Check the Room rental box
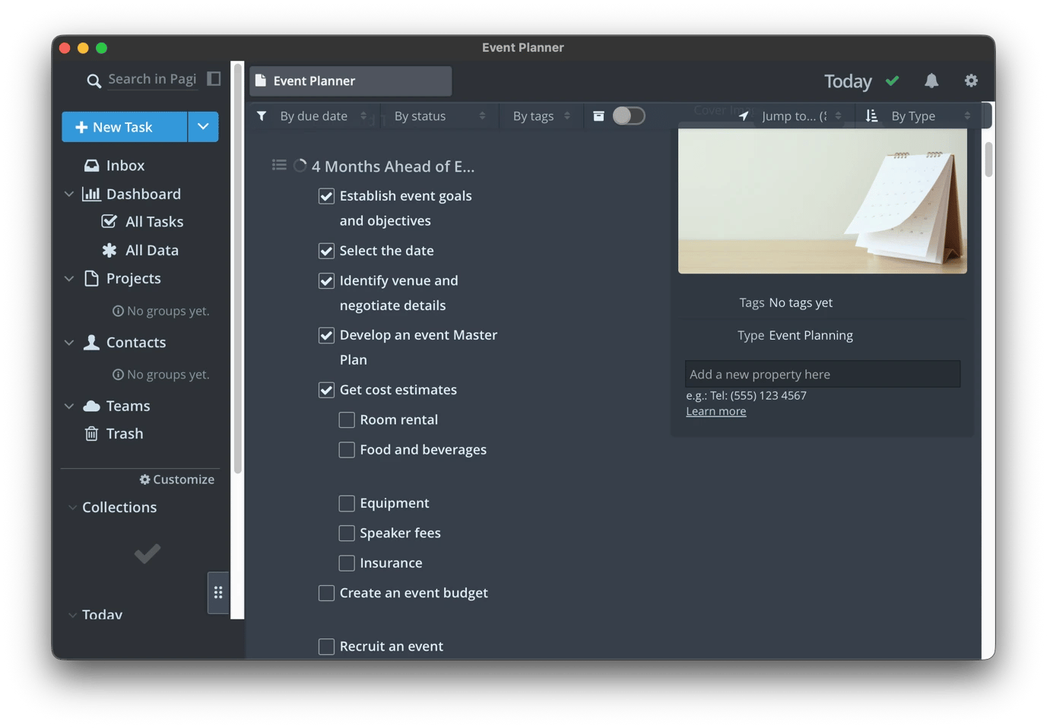Viewport: 1047px width, 728px height. click(347, 419)
